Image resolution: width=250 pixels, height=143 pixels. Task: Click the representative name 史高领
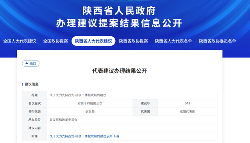point(90,112)
